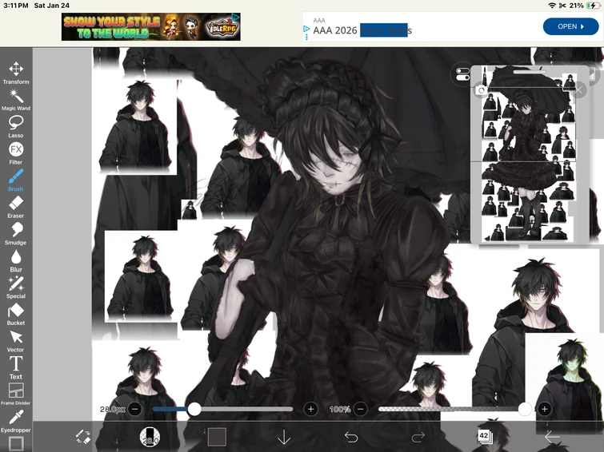Switch to the Eraser tool
The image size is (604, 452).
[16, 207]
